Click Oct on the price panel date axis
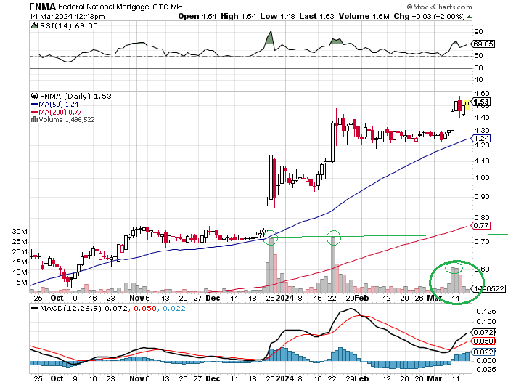 click(x=57, y=298)
